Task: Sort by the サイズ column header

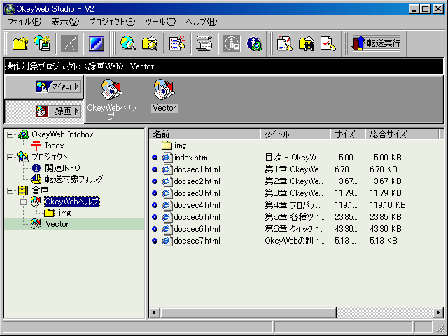Action: 348,134
